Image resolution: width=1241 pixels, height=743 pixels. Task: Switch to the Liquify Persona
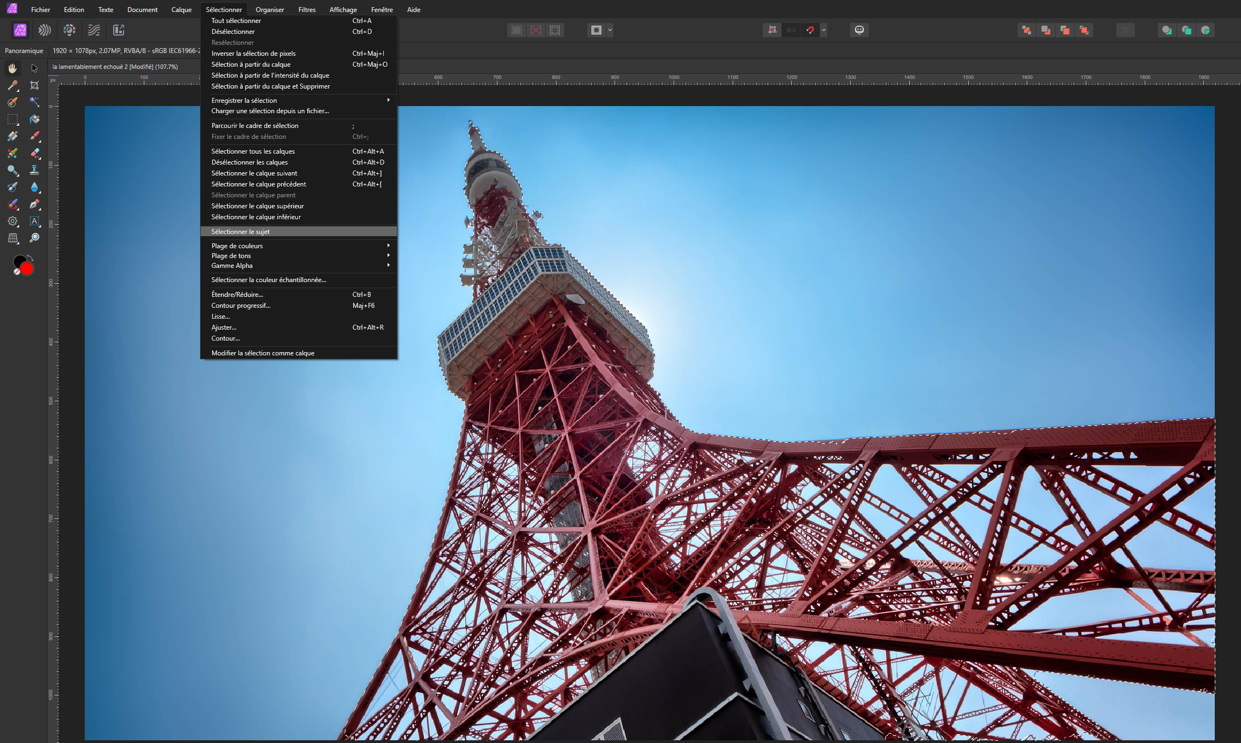coord(45,30)
